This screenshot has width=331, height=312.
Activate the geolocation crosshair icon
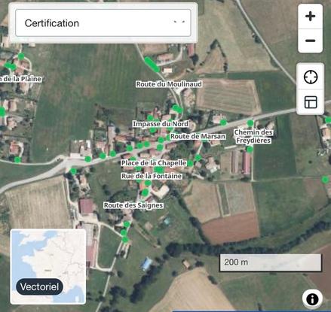(x=311, y=77)
